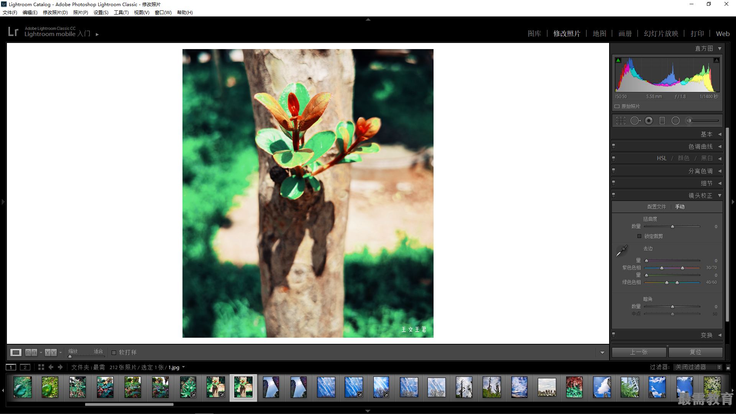The width and height of the screenshot is (736, 414).
Task: Open Grid view icon in filmstrip bar
Action: pos(41,367)
